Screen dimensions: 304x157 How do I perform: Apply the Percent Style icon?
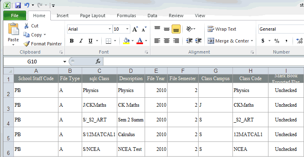point(277,41)
